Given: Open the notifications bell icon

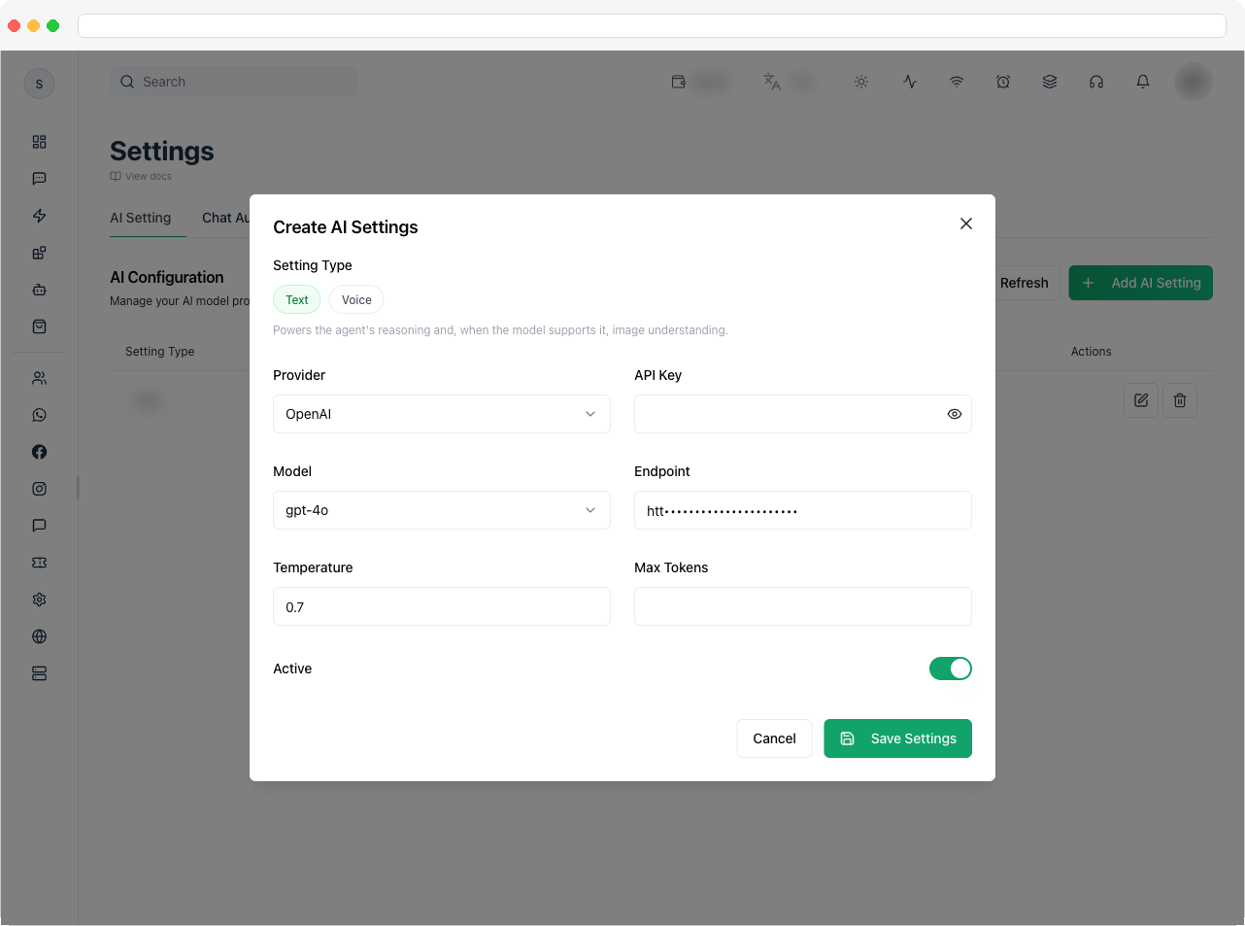Looking at the screenshot, I should 1143,82.
